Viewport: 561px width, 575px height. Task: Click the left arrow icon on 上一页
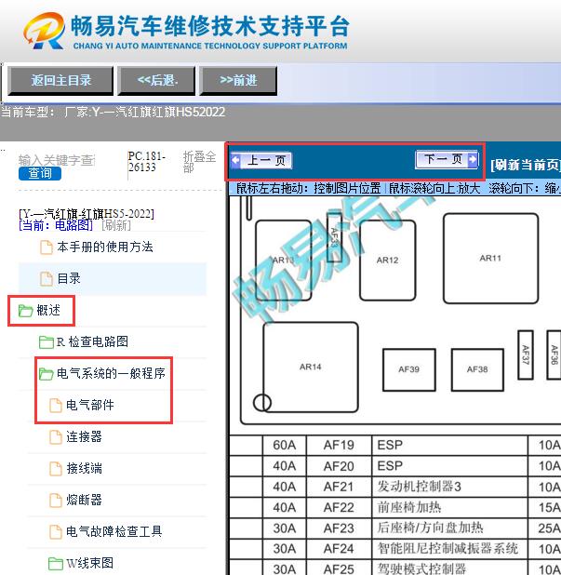pos(235,160)
